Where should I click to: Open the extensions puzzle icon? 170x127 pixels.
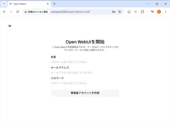tap(142, 12)
